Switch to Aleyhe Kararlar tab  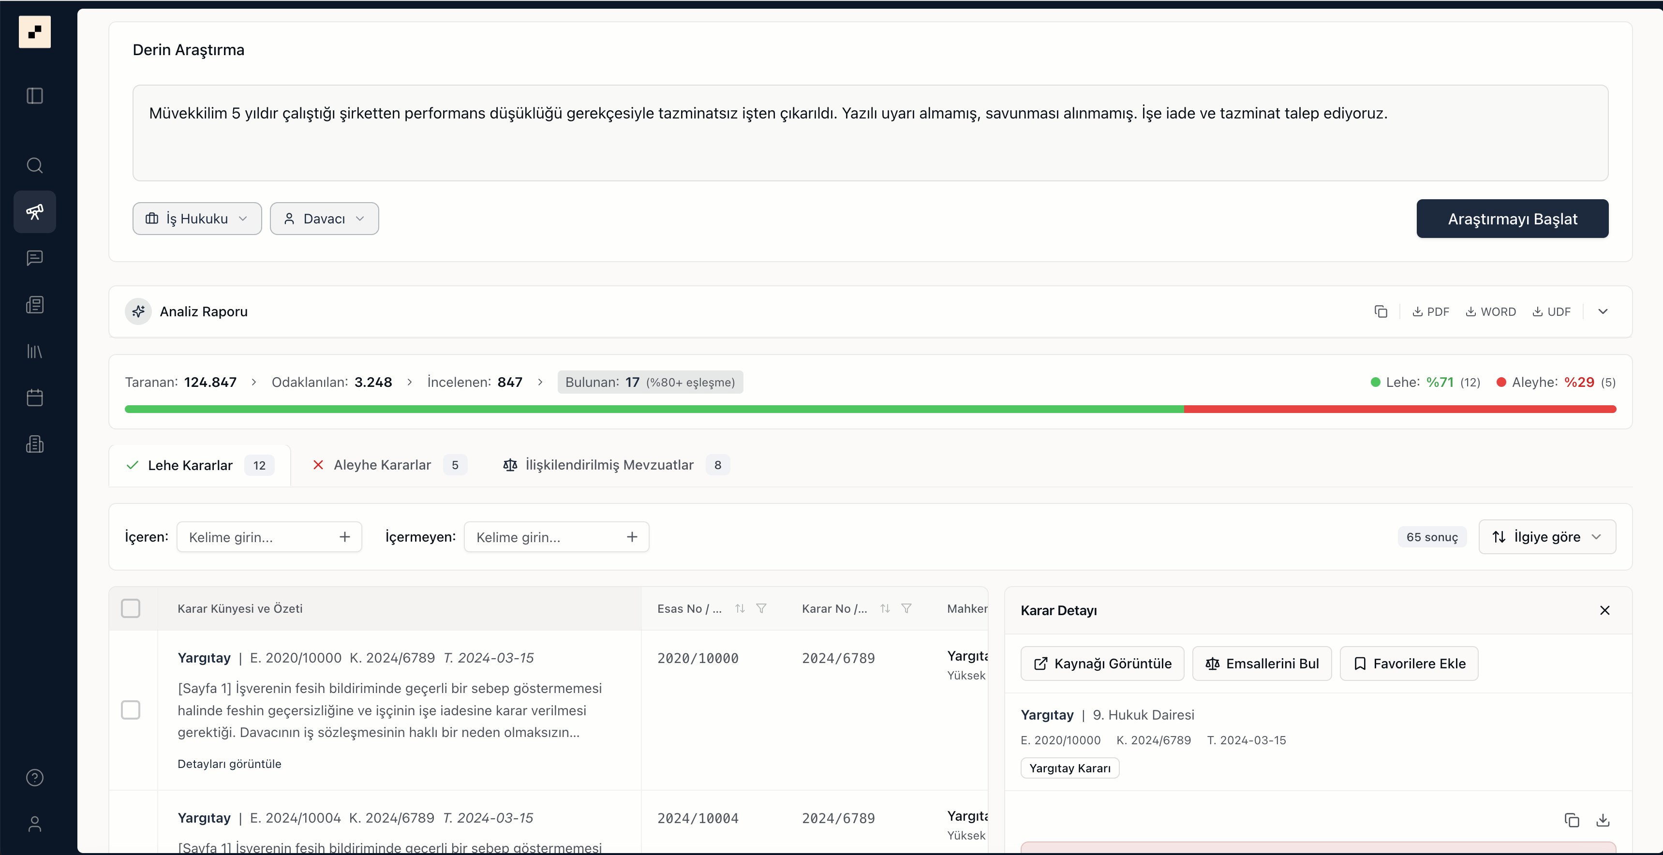[x=382, y=465]
